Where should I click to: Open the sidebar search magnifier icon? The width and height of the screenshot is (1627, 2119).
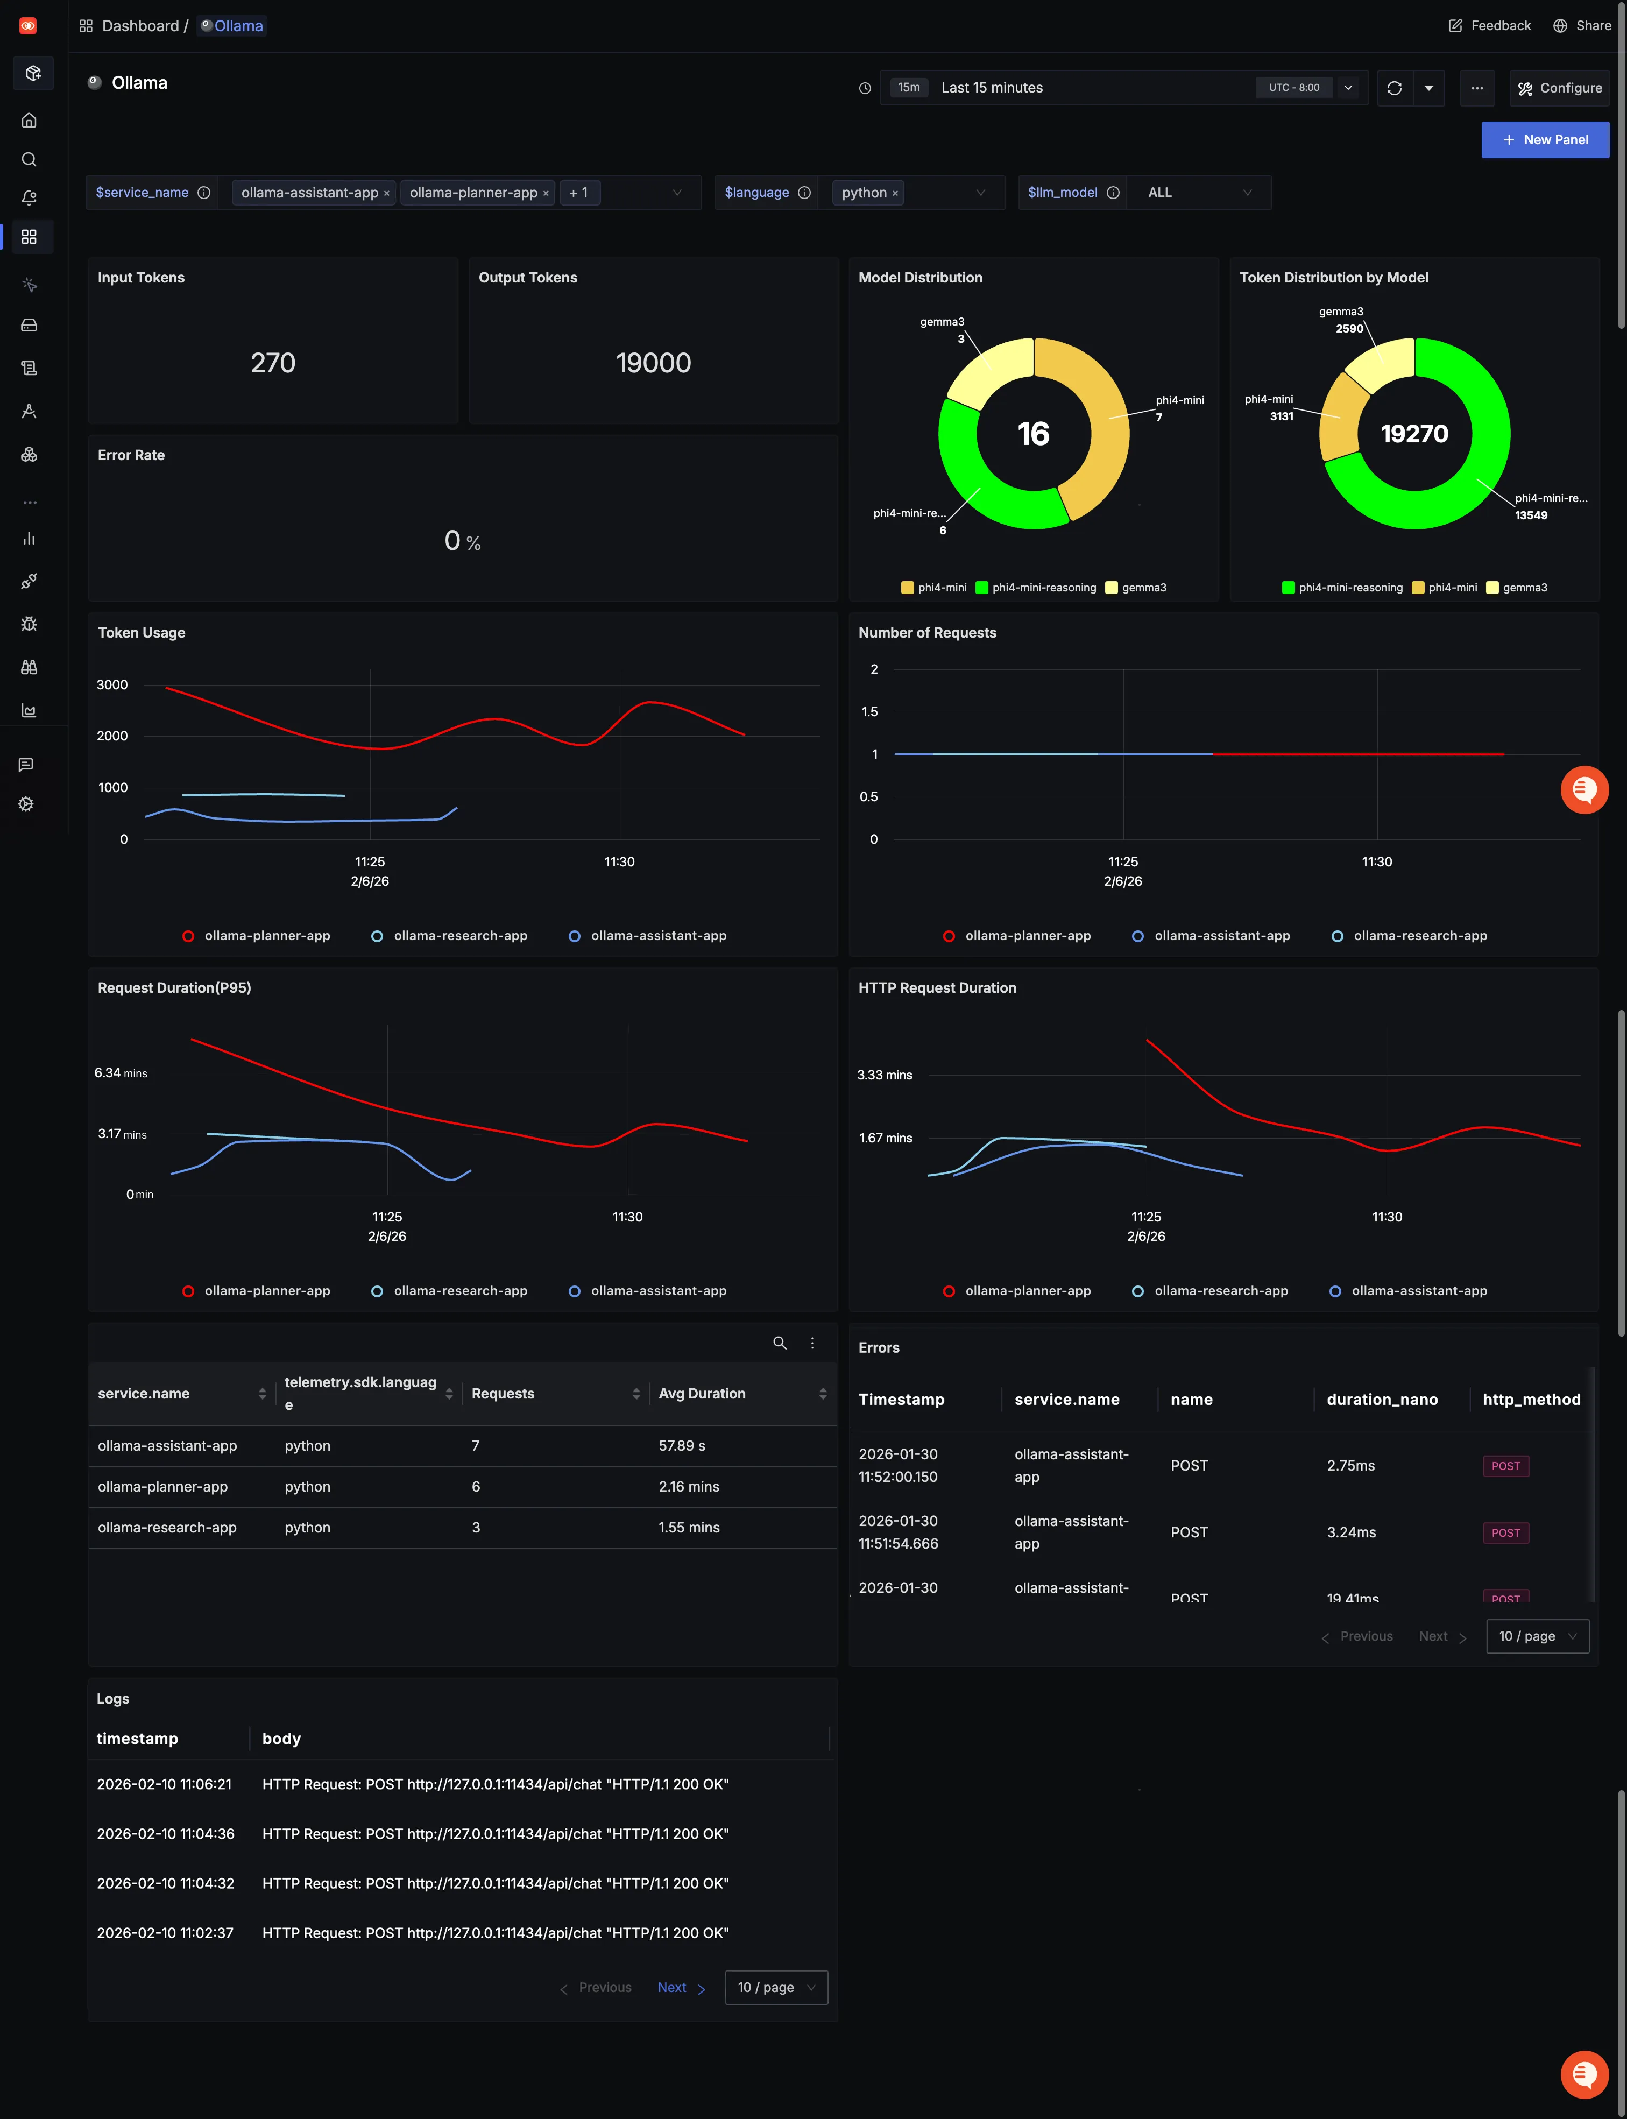[29, 159]
